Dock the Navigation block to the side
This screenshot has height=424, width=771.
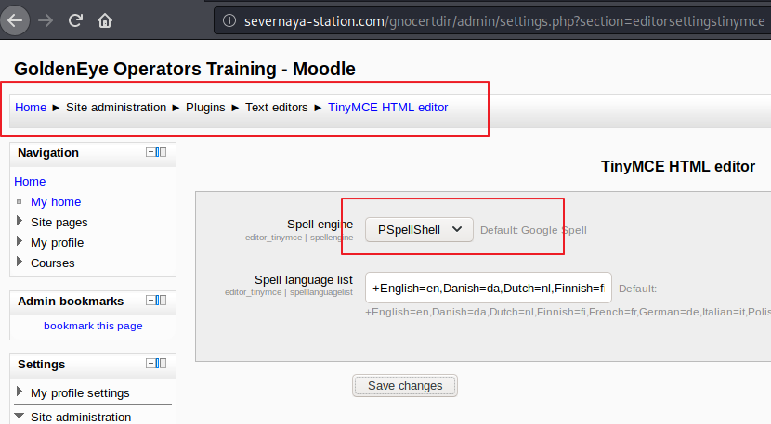click(x=162, y=152)
